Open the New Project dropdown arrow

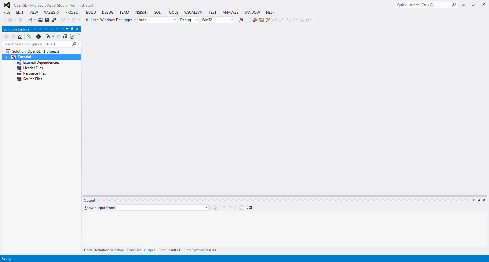[35, 20]
